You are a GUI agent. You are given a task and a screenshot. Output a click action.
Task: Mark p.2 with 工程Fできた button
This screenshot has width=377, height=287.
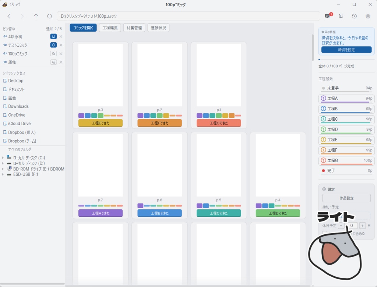coord(160,123)
